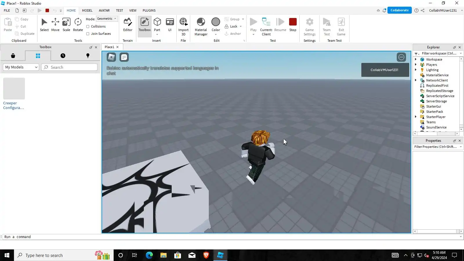
Task: Click the share icon near username
Action: (423, 10)
